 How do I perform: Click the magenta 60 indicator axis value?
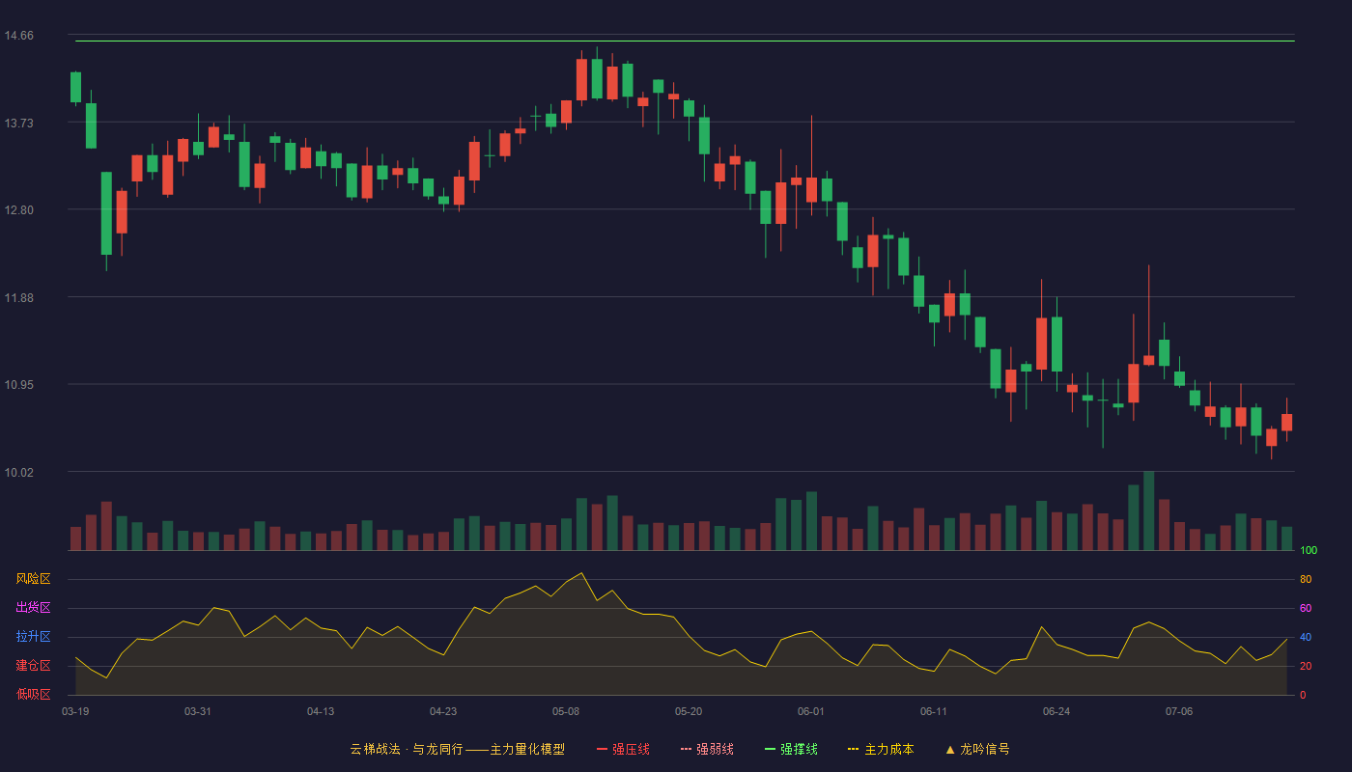[x=1306, y=608]
